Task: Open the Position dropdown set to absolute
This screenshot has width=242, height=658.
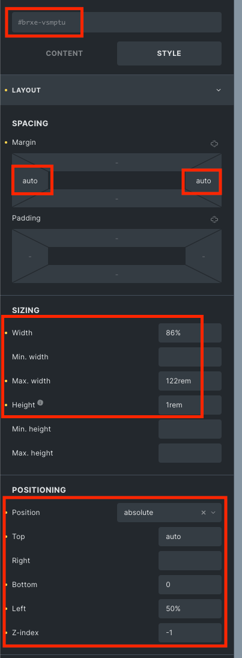Action: coord(169,513)
